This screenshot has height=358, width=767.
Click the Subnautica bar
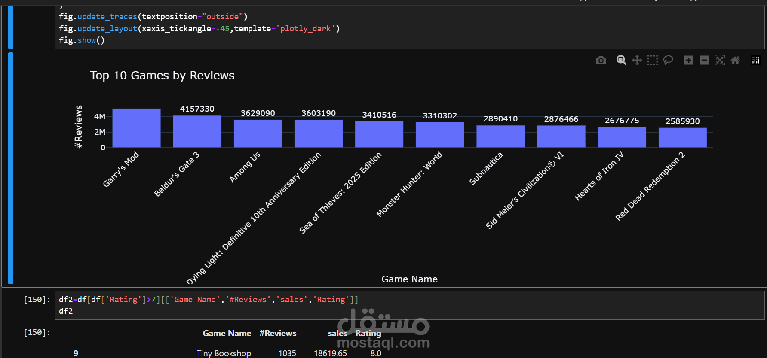point(500,137)
